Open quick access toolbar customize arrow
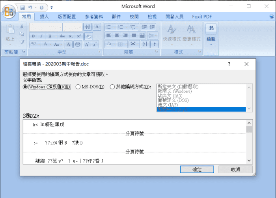Screen dimensions: 276x198 point(52,8)
